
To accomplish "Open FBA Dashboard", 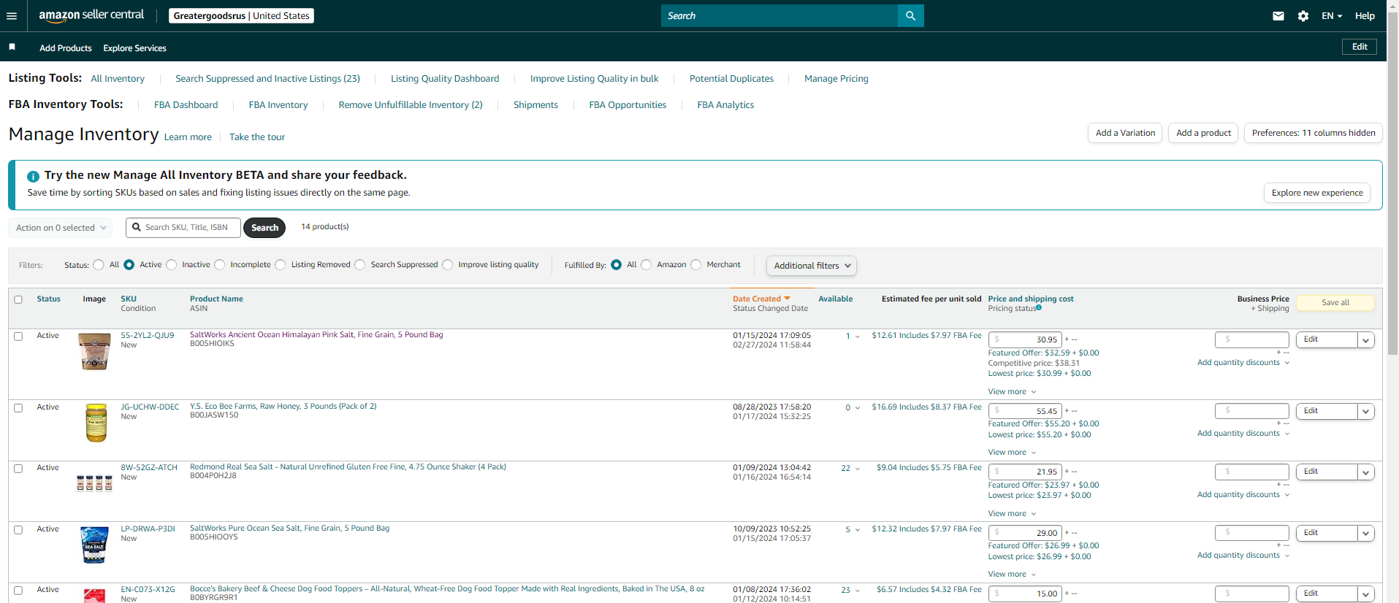I will tap(186, 105).
